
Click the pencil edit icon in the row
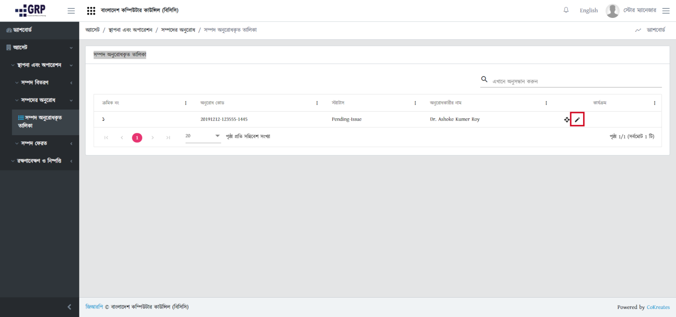[x=577, y=120]
